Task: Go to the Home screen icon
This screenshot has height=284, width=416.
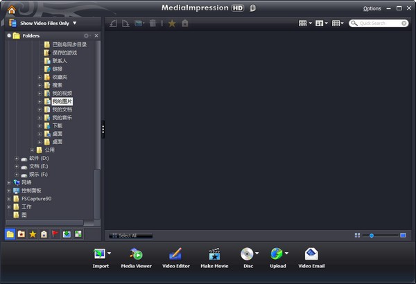Action: click(12, 10)
